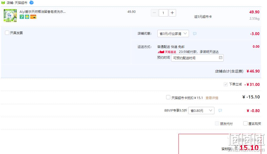Open the calendar icon in 预约时间 field
Image resolution: width=267 pixels, height=154 pixels.
pos(220,58)
